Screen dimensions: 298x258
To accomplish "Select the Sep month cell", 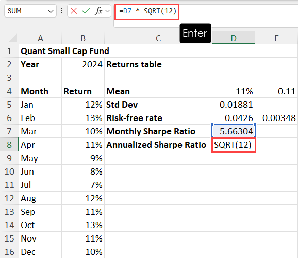I will pyautogui.click(x=40, y=212).
